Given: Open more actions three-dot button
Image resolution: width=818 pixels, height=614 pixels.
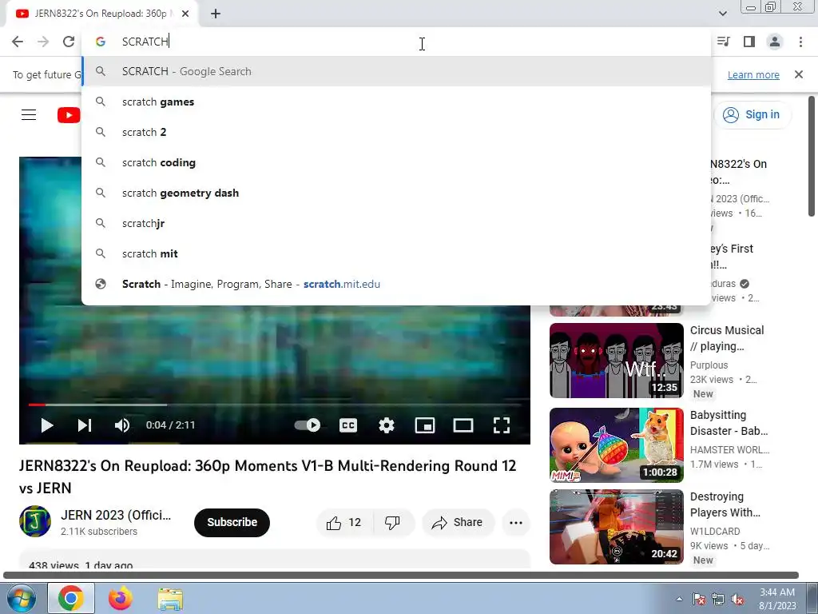Looking at the screenshot, I should point(516,523).
